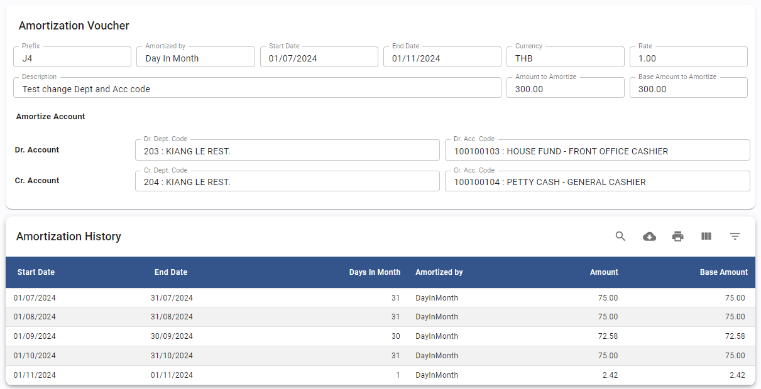Screen dimensions: 761x389
Task: Open the filter table options
Action: [735, 237]
